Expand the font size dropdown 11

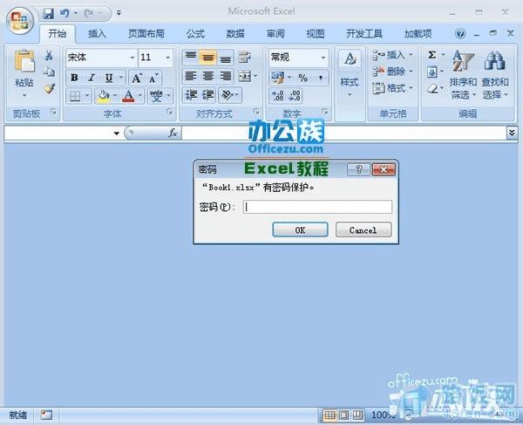point(168,58)
